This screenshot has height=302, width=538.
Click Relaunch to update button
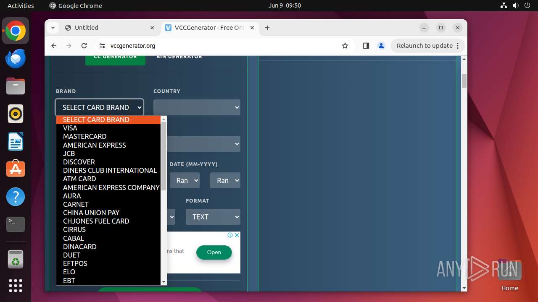(x=427, y=46)
